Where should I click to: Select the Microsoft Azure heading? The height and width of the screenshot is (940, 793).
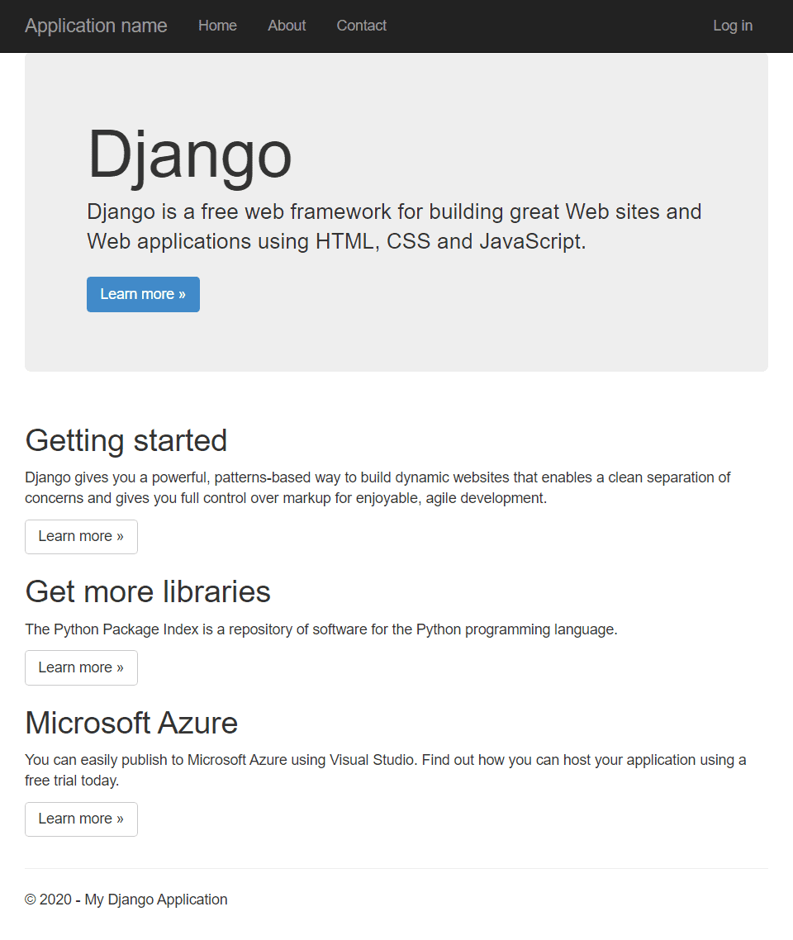(x=131, y=723)
